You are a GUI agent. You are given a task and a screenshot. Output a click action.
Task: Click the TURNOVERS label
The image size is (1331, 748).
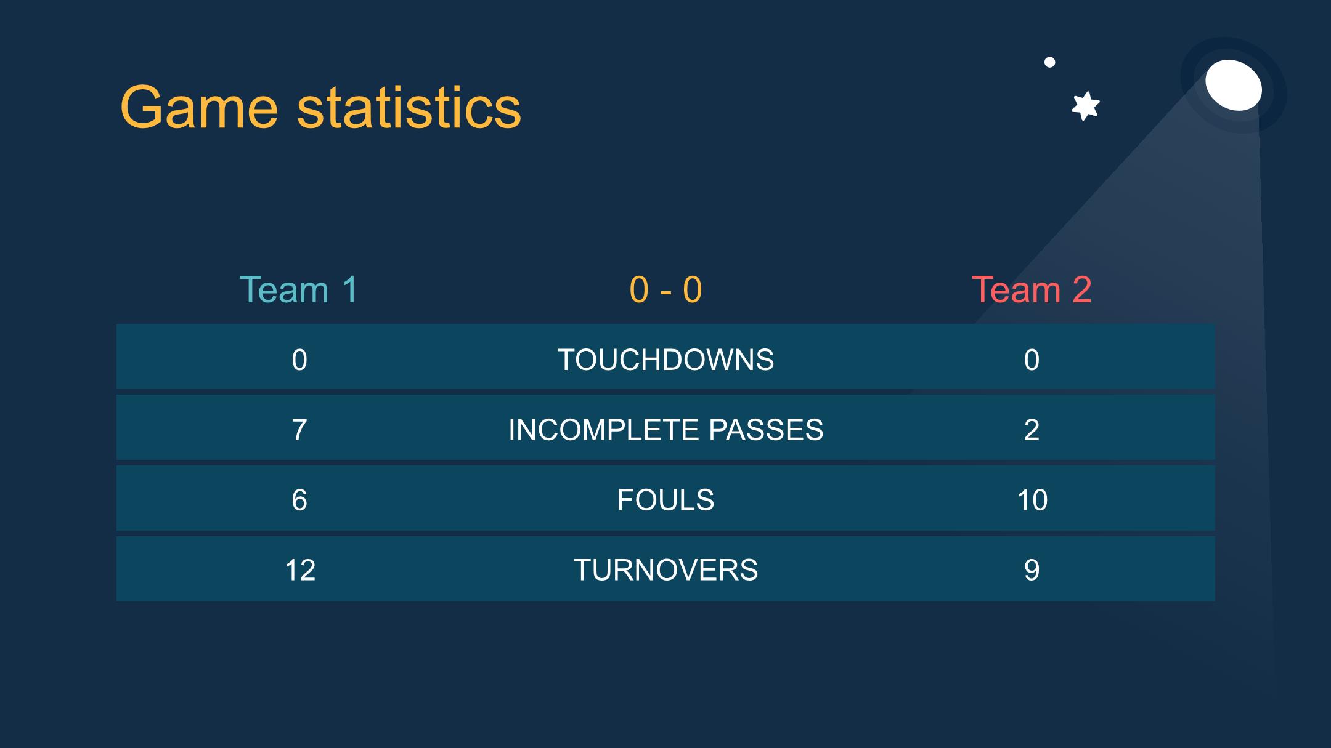pos(665,570)
